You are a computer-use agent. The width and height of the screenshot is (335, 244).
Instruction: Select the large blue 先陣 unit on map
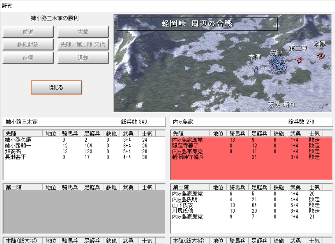tap(278, 65)
